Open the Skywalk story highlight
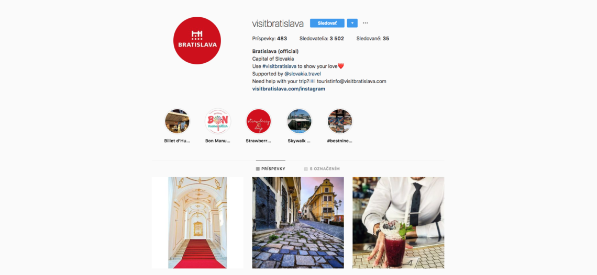 click(x=299, y=121)
